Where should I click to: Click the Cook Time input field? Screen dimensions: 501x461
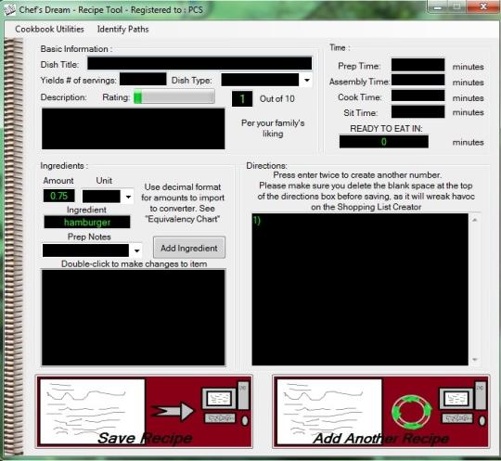tap(417, 96)
